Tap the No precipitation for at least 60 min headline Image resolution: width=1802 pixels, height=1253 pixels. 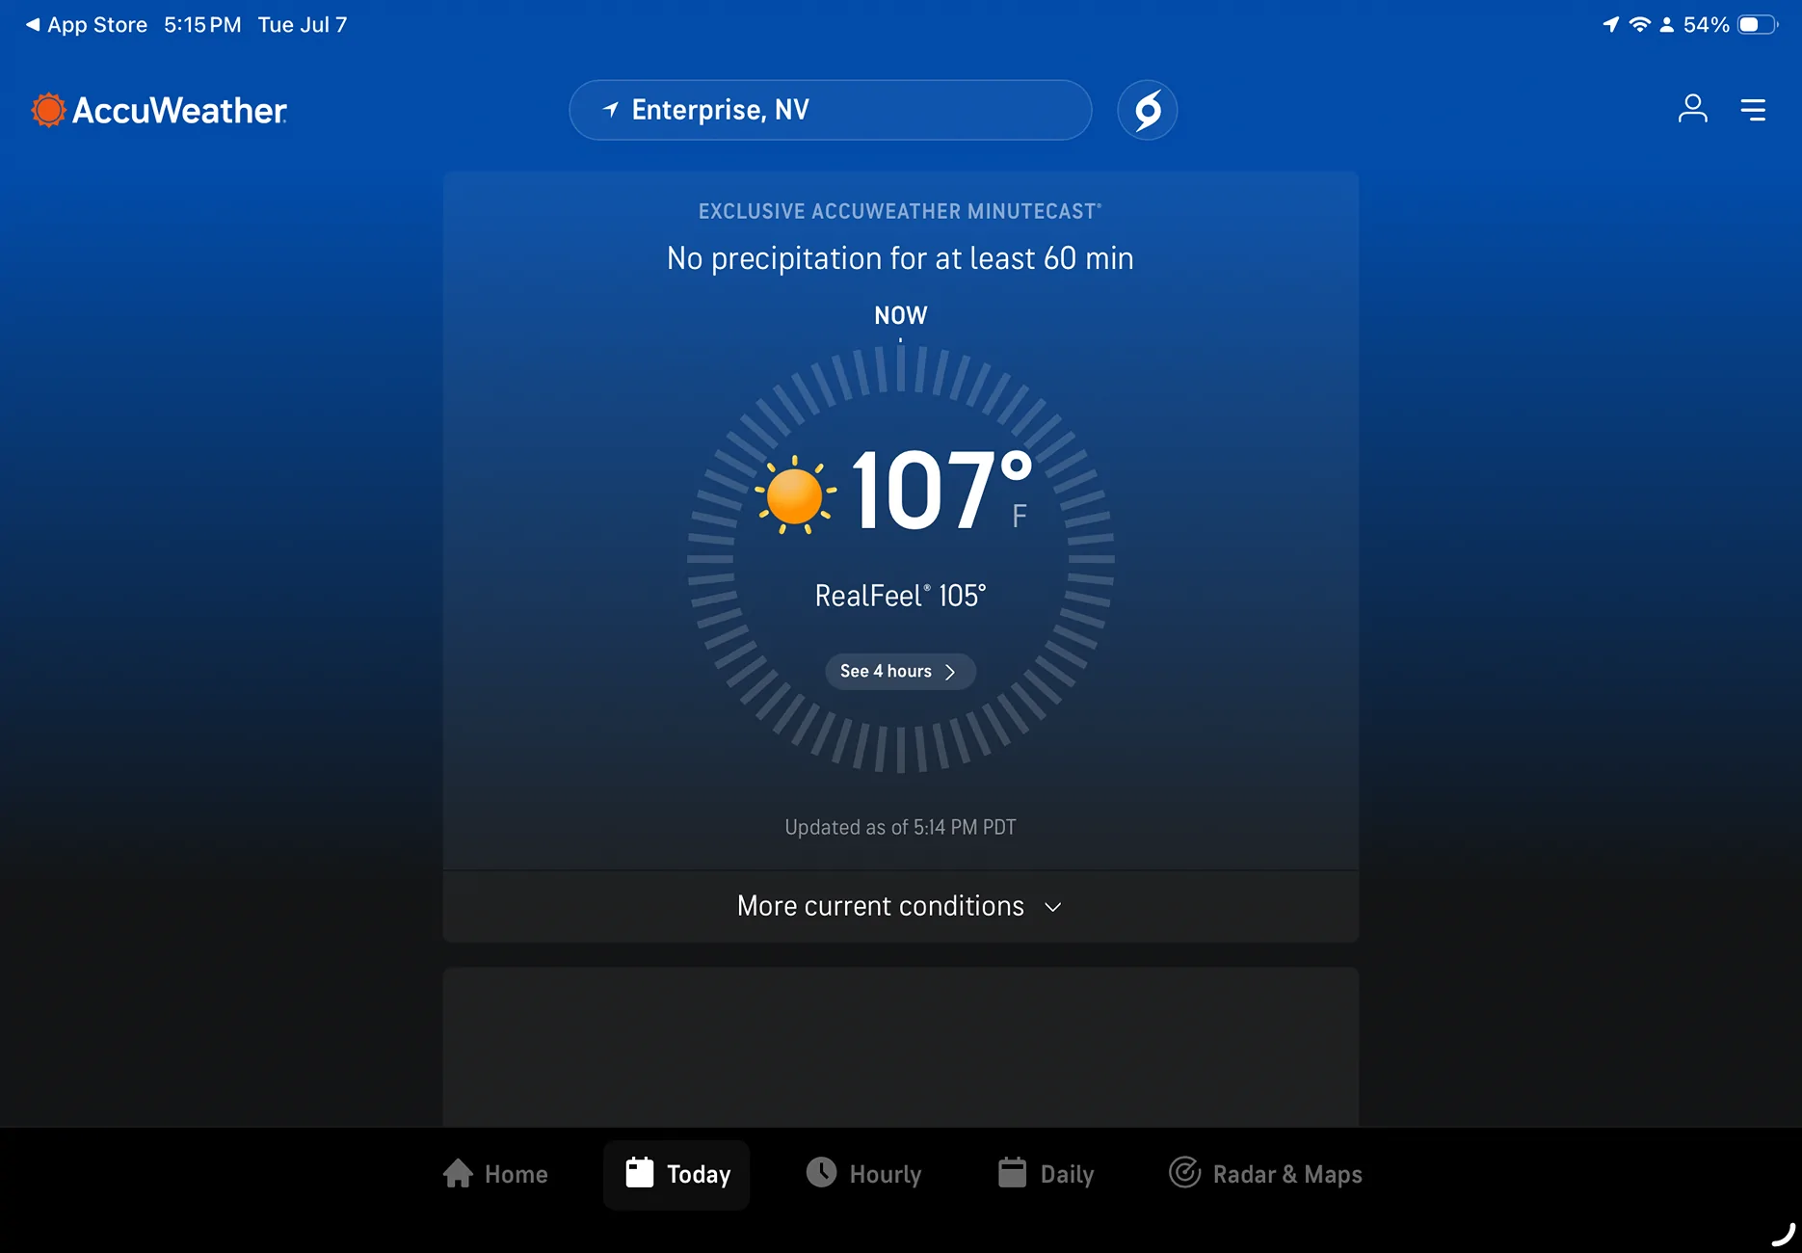pyautogui.click(x=900, y=258)
